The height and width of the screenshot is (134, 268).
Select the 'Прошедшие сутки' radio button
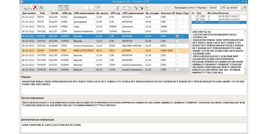click(x=173, y=8)
